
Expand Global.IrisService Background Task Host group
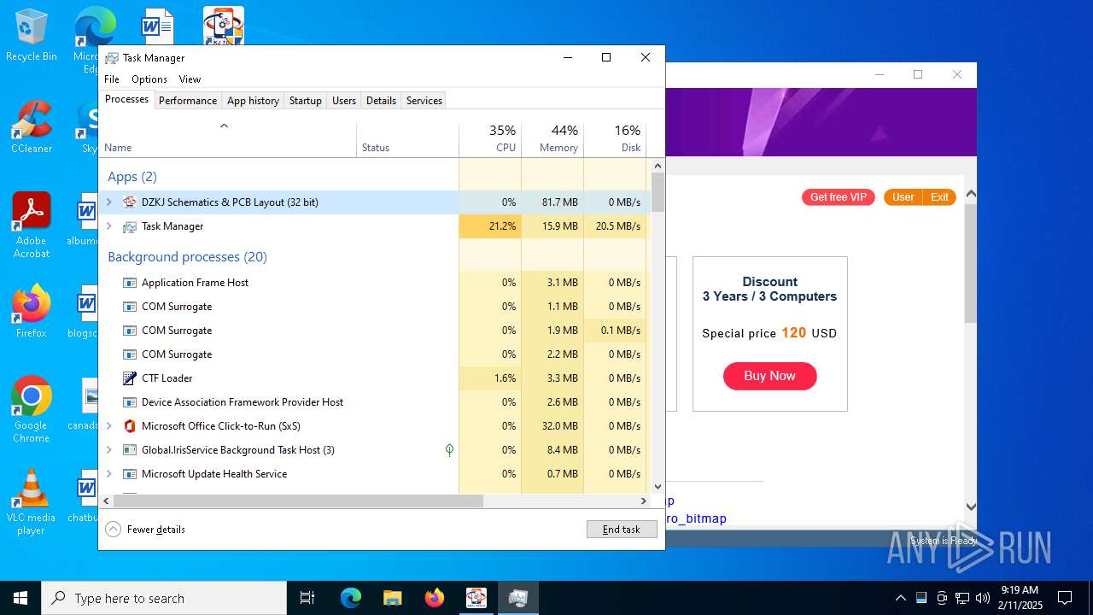pos(108,450)
